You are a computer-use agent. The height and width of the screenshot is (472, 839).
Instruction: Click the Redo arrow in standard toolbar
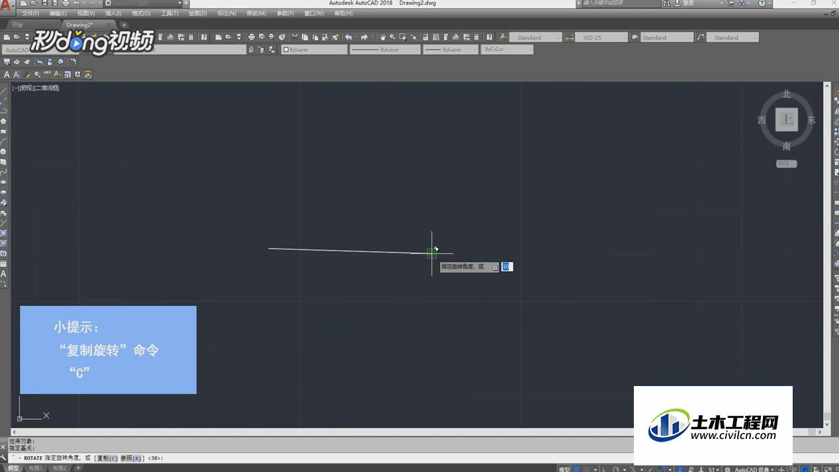(x=364, y=37)
